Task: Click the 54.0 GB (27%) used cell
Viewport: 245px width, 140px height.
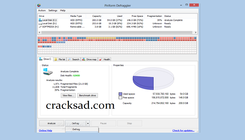Action: coord(115,20)
